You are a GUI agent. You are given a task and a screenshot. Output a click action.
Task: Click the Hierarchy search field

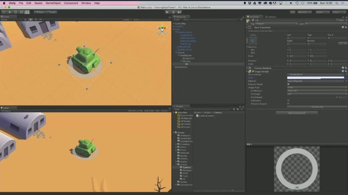tap(210, 19)
